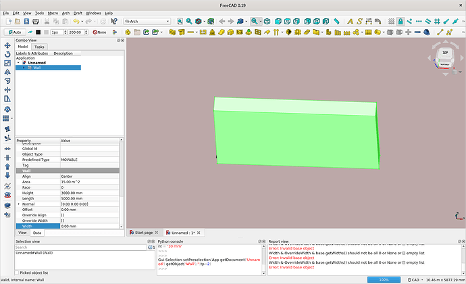Click the gray face color swatch
This screenshot has width=466, height=284.
[x=46, y=32]
